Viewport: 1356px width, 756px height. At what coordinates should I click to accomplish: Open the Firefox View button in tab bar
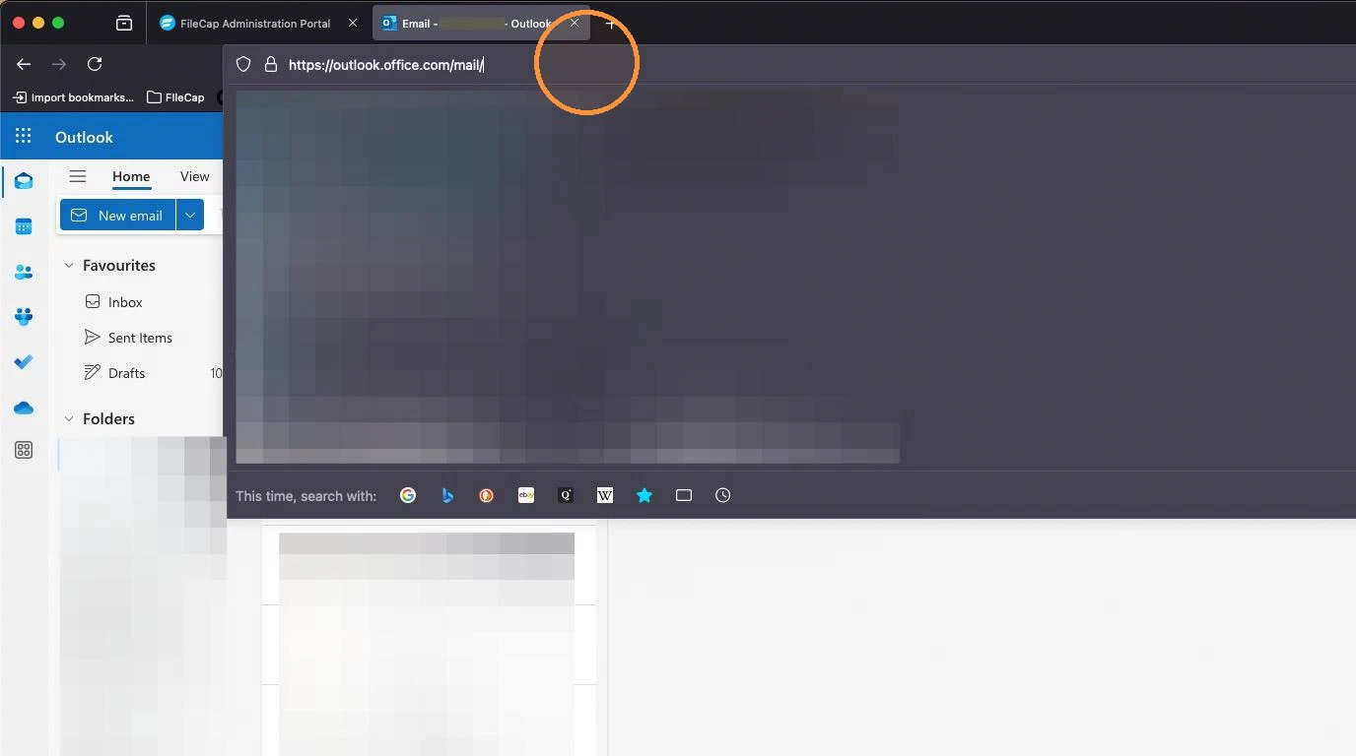tap(124, 24)
